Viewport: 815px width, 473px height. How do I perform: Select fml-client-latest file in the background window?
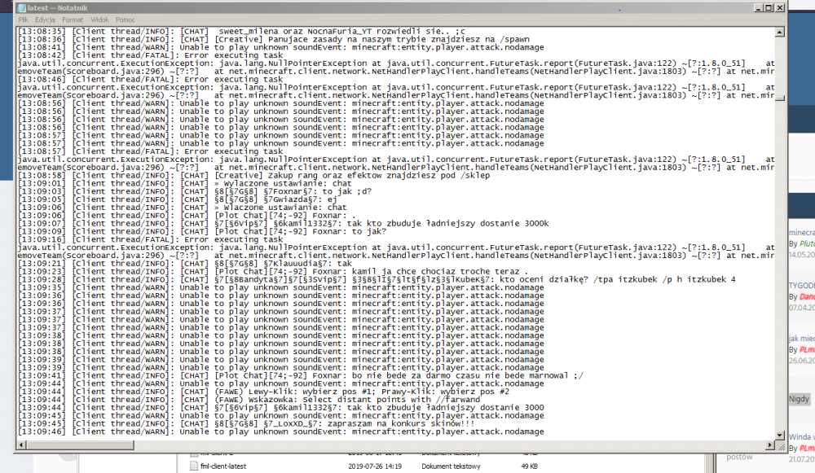click(x=223, y=466)
